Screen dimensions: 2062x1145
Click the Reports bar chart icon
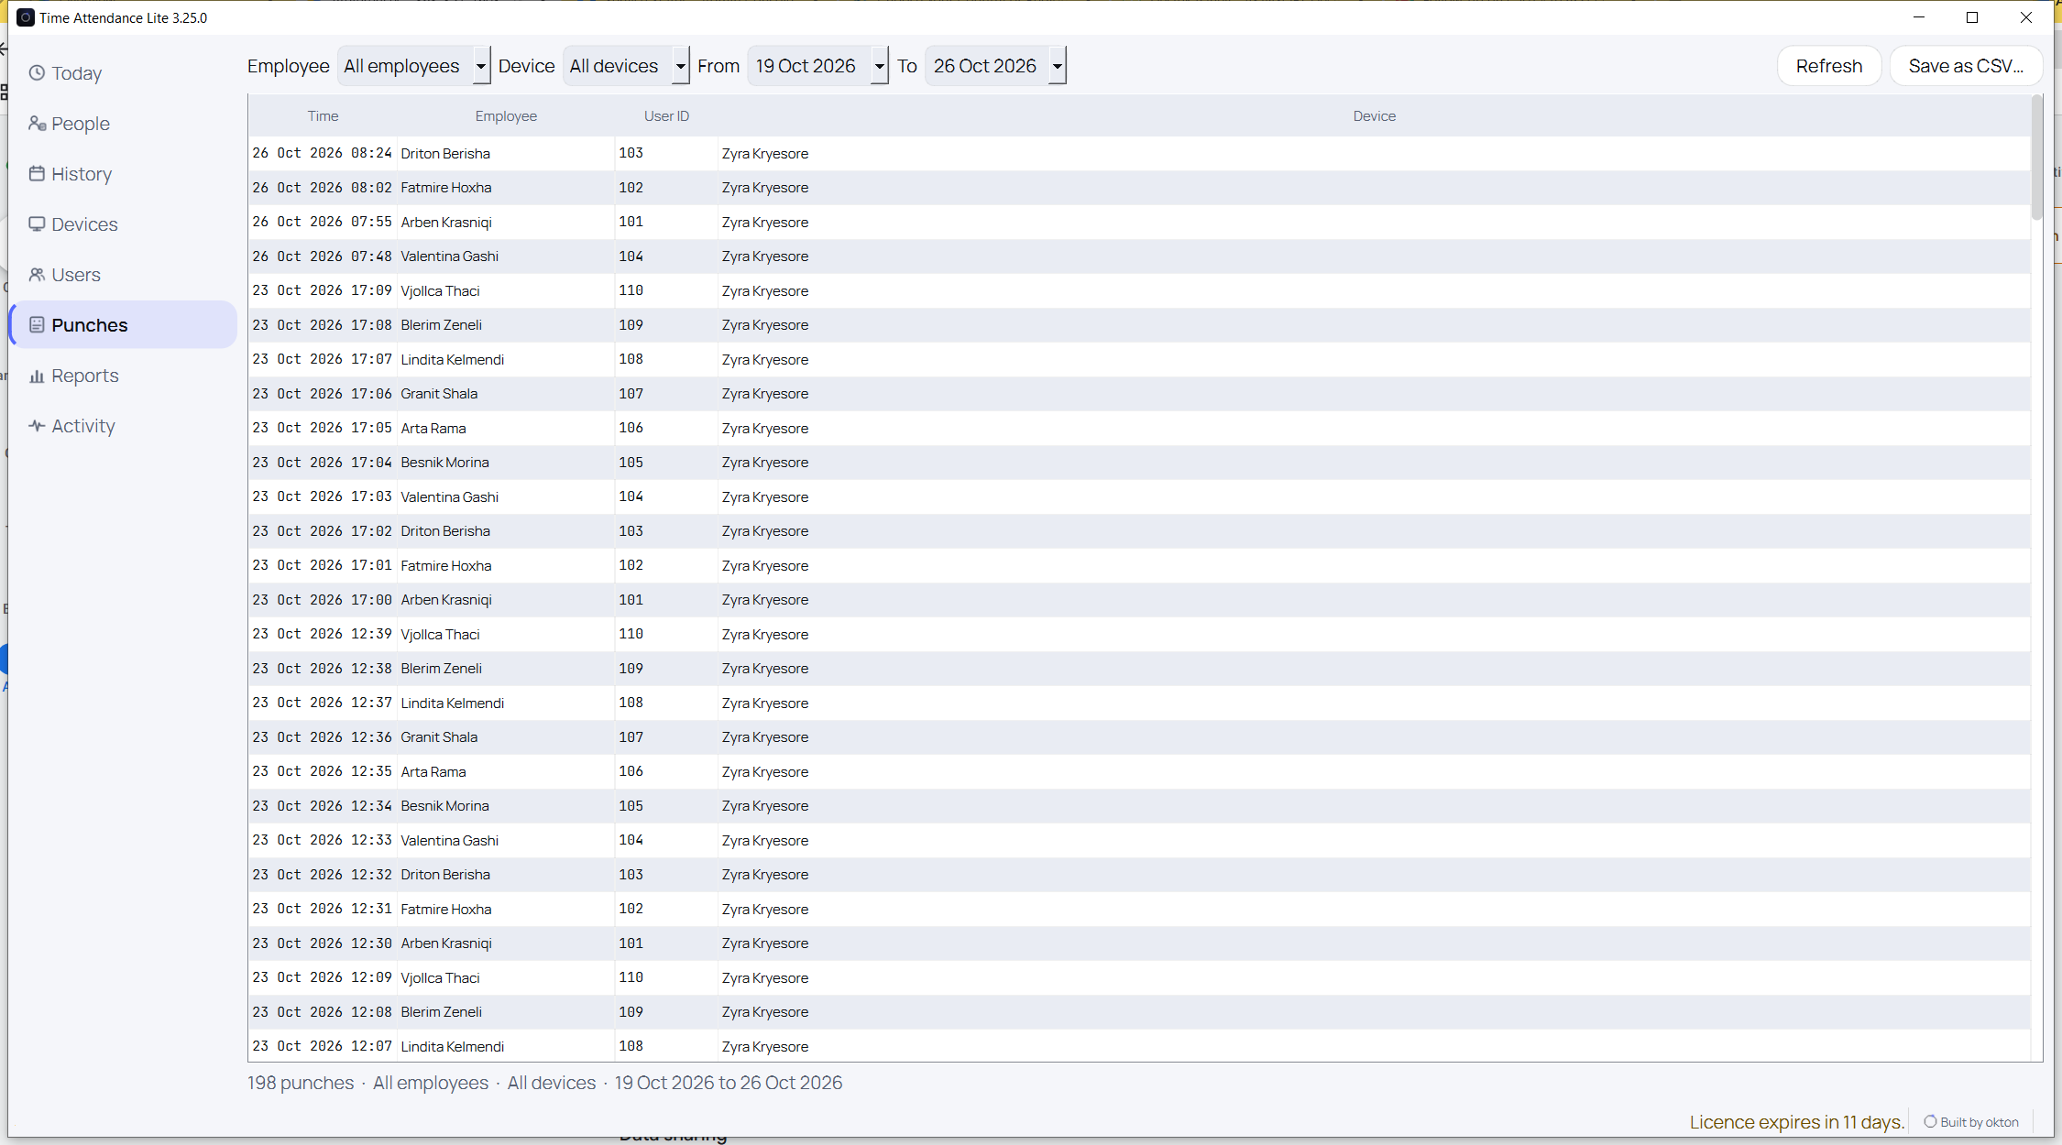(x=37, y=376)
